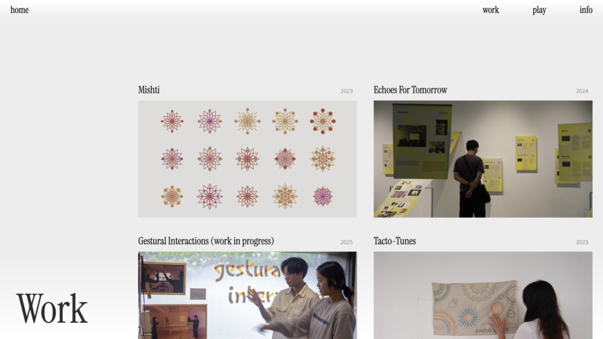Open the Mishti project title

pos(149,90)
